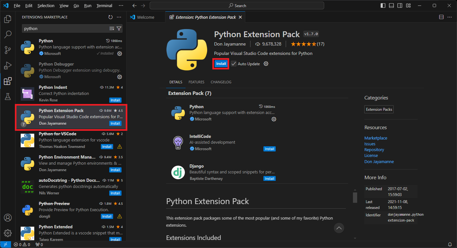
Task: Open Views and More Actions in extensions panel
Action: [119, 17]
